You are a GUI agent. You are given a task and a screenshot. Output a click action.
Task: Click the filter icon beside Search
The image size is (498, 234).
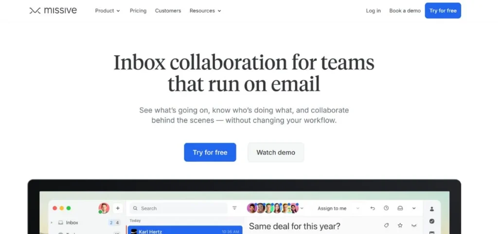(x=234, y=208)
